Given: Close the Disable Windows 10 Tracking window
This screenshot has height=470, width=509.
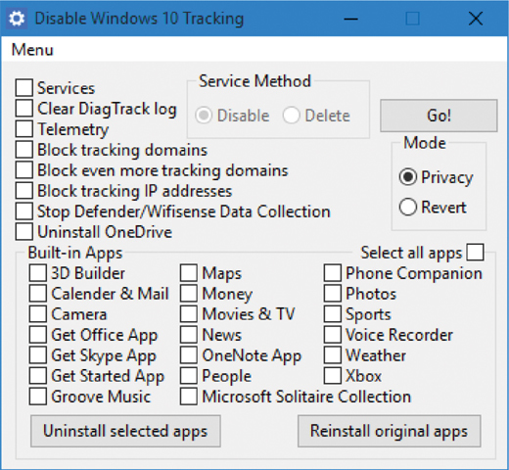Looking at the screenshot, I should pos(476,19).
